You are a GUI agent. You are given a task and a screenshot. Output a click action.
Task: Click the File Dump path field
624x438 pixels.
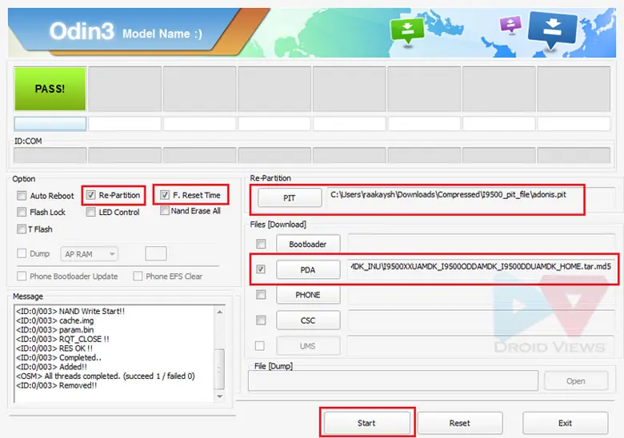[393, 380]
